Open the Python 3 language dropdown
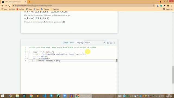 coord(95,43)
